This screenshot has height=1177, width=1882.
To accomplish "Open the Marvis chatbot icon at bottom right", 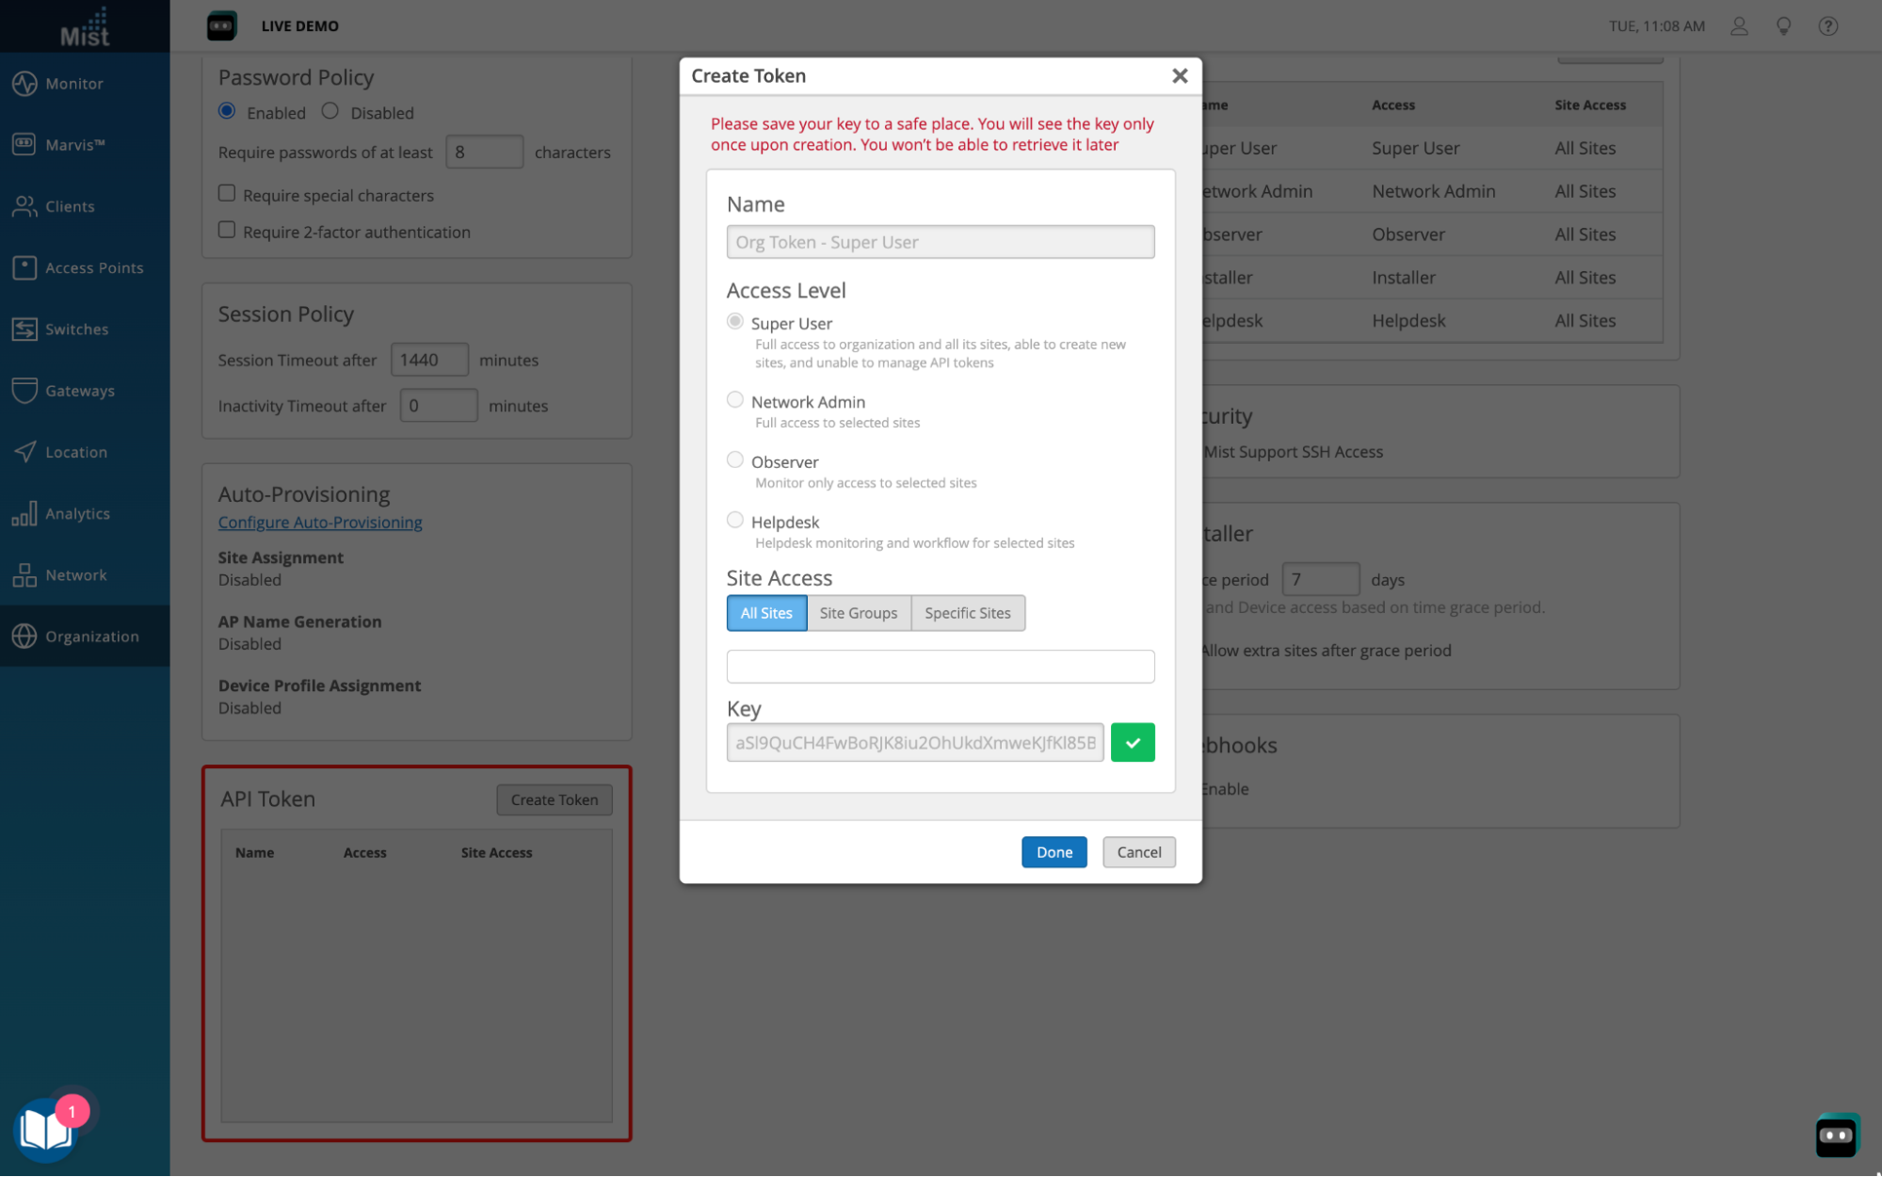I will [1836, 1136].
